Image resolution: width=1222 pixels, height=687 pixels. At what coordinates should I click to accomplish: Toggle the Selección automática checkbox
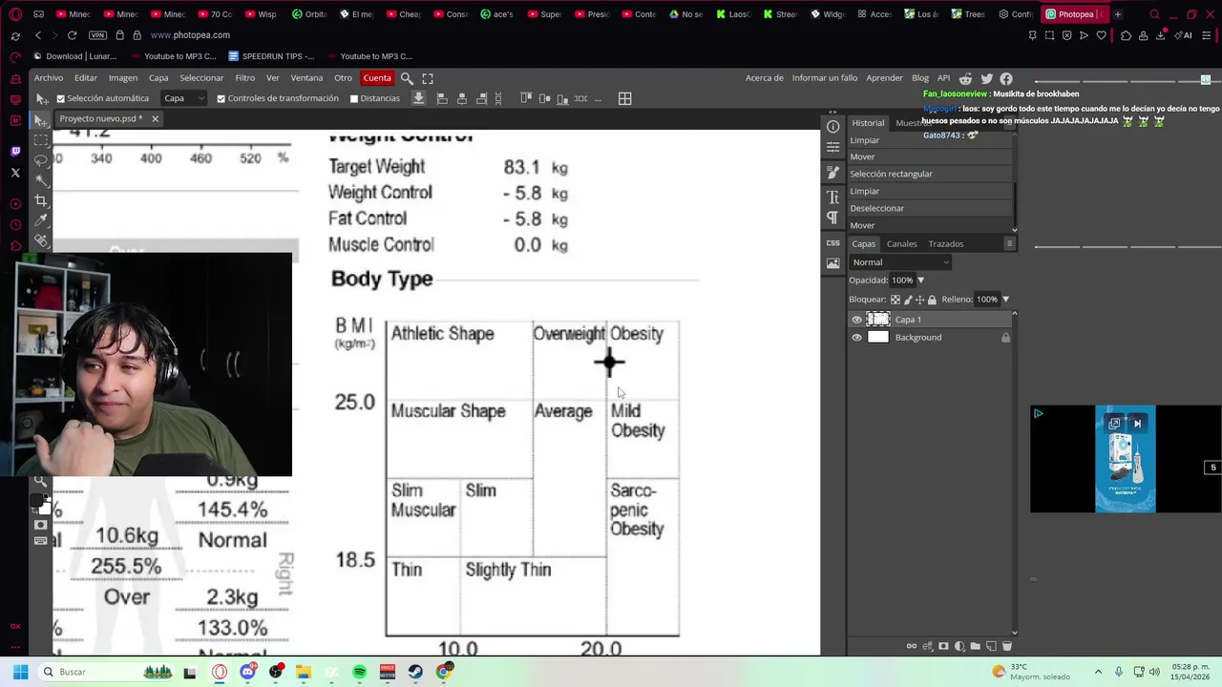(x=60, y=98)
